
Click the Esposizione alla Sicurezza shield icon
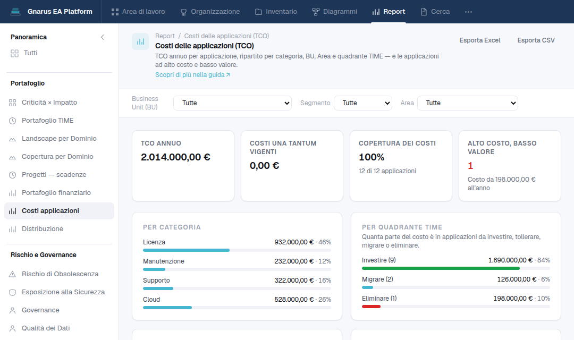click(x=12, y=292)
